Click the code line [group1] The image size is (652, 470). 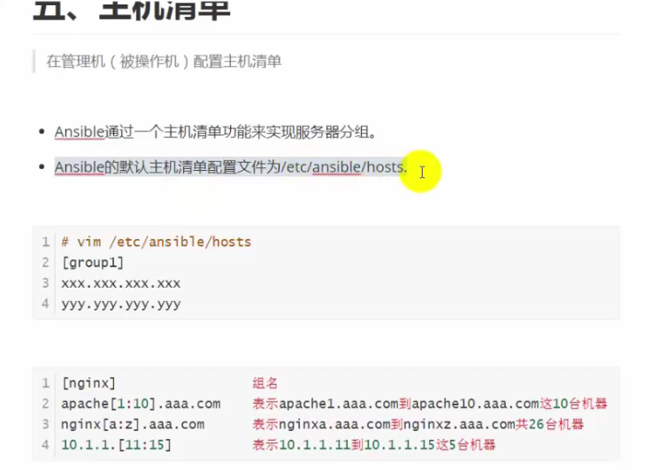pyautogui.click(x=92, y=263)
